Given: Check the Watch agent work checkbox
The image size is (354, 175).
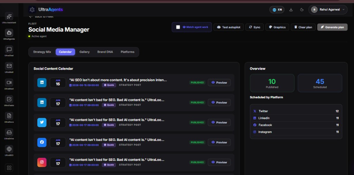Looking at the screenshot, I should click(178, 27).
